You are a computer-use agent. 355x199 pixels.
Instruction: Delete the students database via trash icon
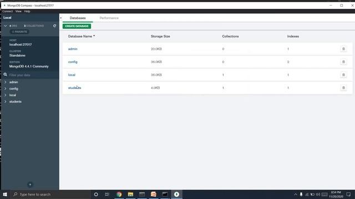343,88
